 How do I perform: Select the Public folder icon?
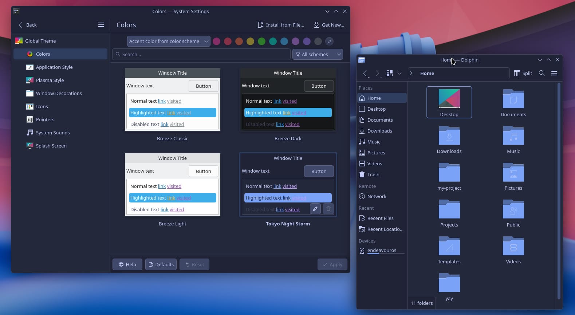[513, 209]
